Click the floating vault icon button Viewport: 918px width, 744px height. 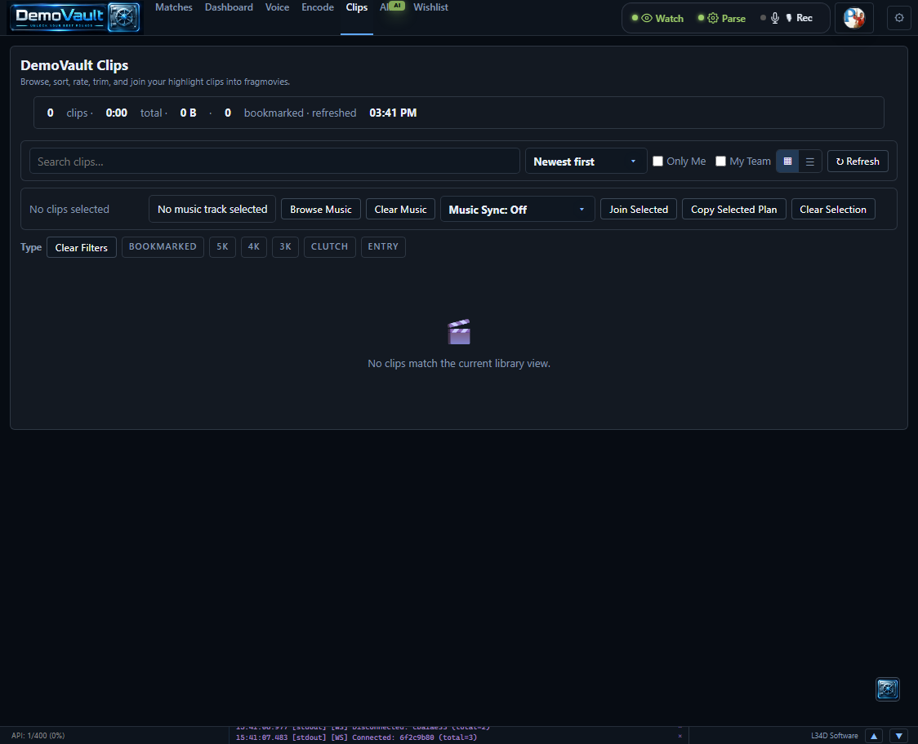point(888,689)
